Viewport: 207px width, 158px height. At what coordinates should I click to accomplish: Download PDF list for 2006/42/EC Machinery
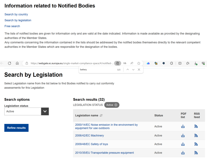pyautogui.click(x=183, y=136)
